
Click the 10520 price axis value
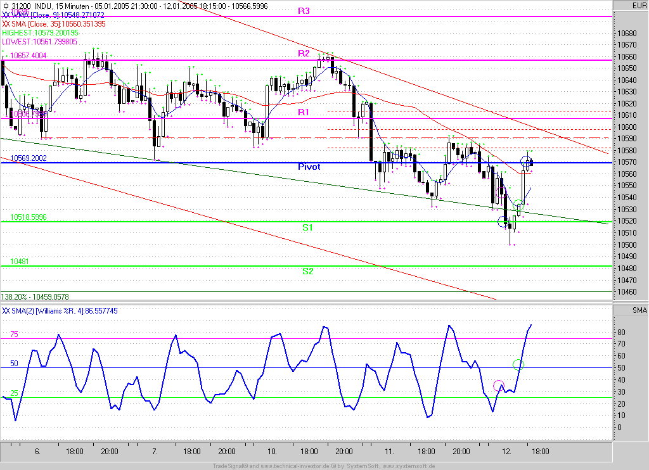627,221
